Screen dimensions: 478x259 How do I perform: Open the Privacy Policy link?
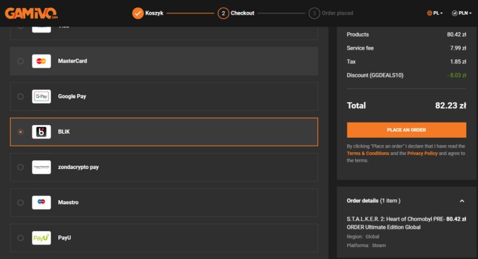point(422,153)
